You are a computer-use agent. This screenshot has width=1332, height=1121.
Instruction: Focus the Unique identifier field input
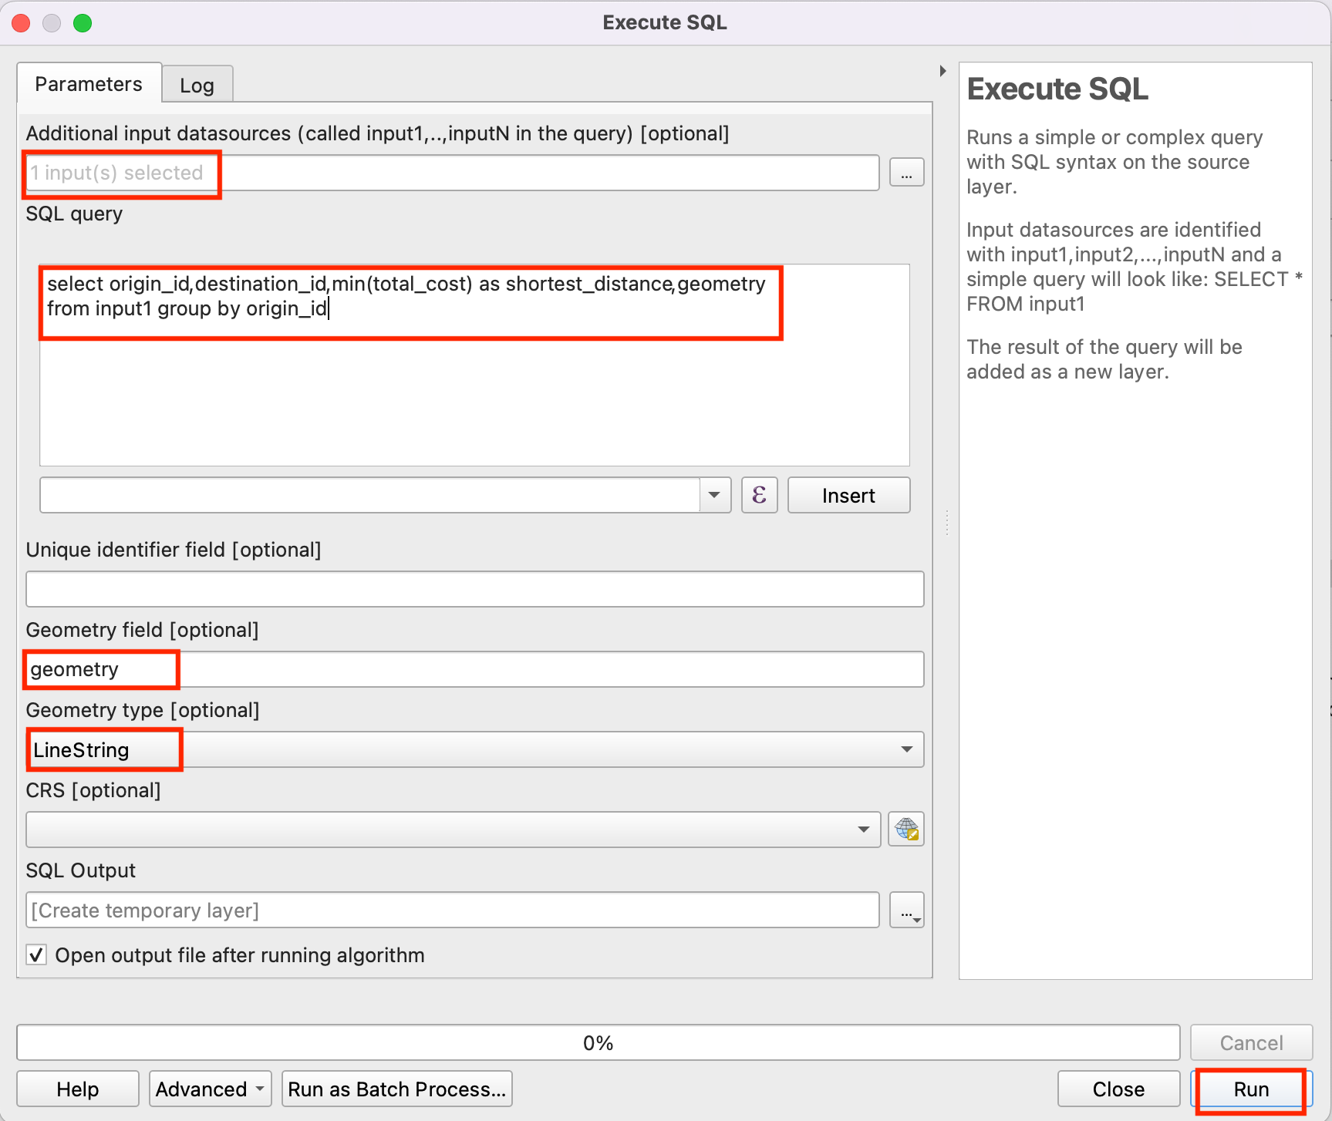tap(474, 589)
